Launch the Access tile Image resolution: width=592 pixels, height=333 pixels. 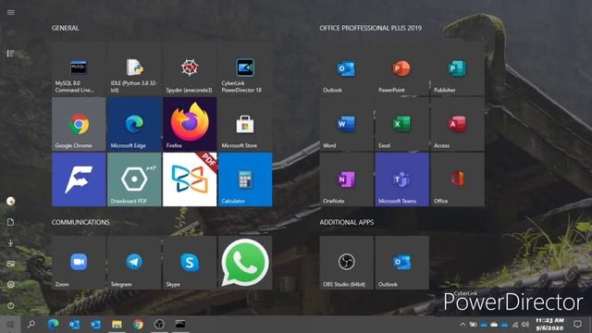click(x=457, y=124)
